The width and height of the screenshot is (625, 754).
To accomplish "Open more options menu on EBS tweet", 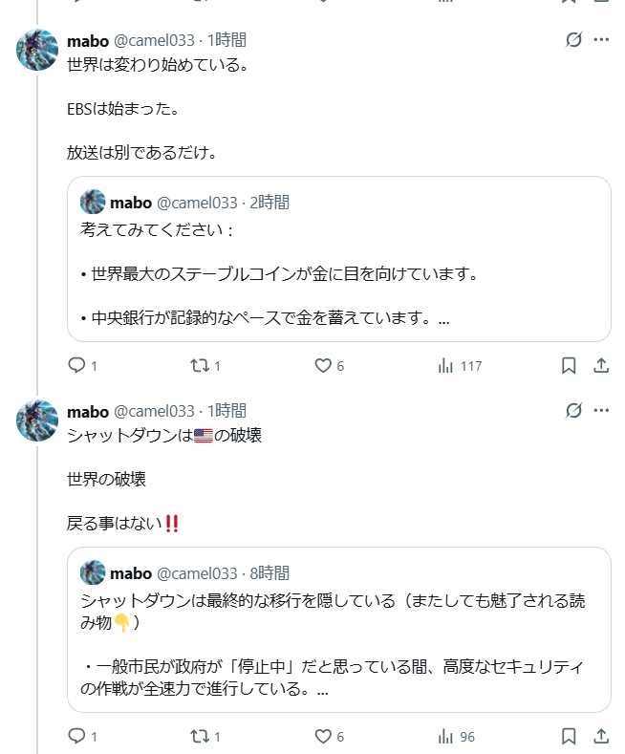I will coord(601,40).
